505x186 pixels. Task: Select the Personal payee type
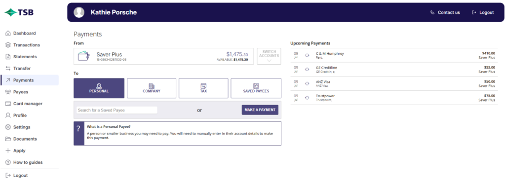99,88
